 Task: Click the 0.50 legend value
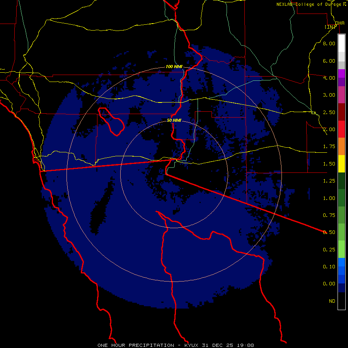click(329, 232)
